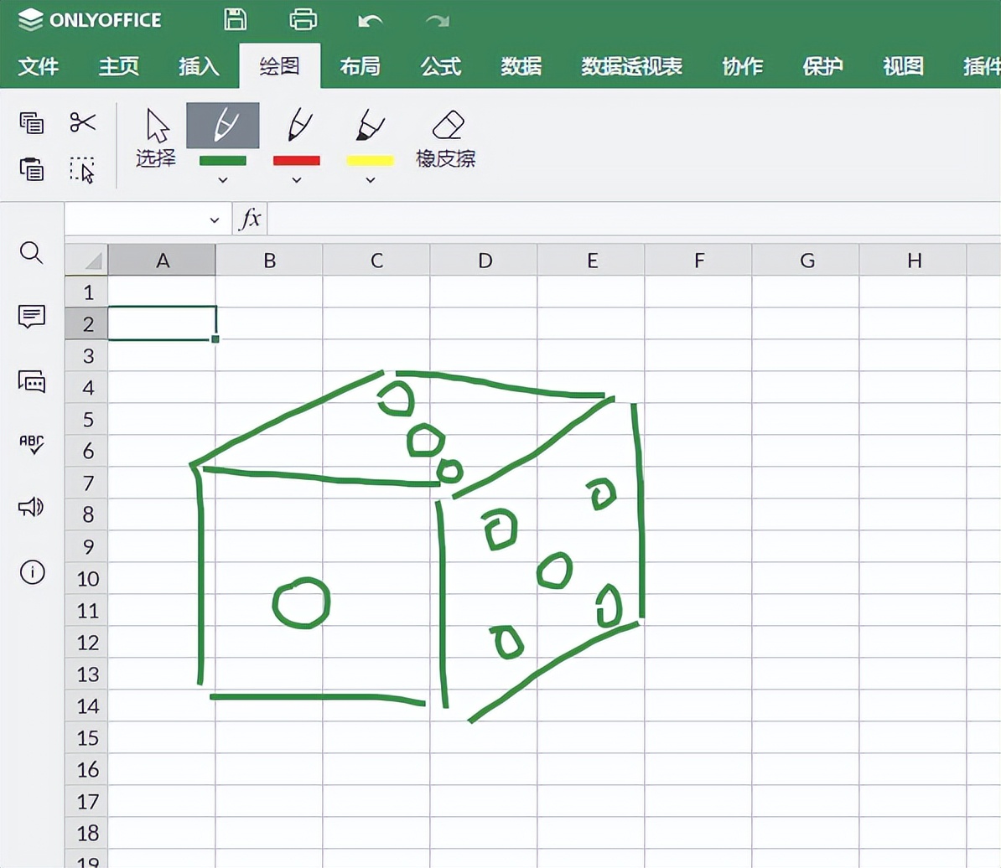This screenshot has width=1001, height=868.
Task: Click the save button
Action: (235, 18)
